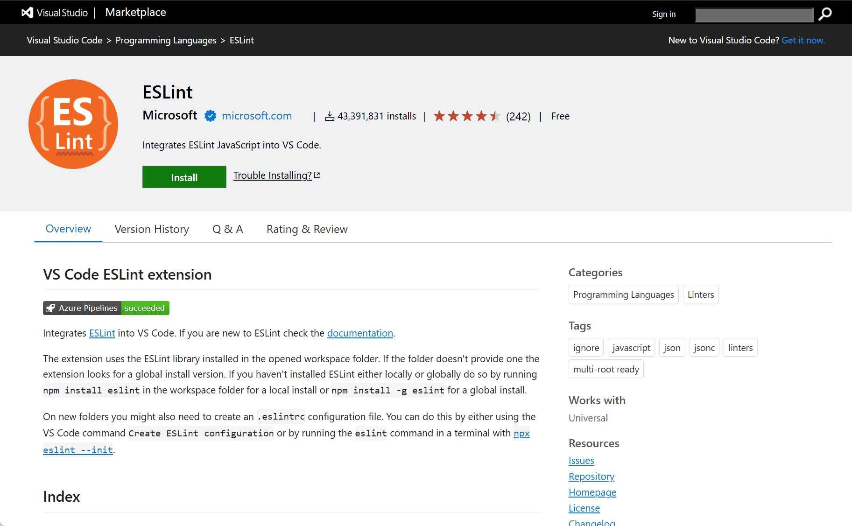Viewport: 852px width, 526px height.
Task: Click the installs download icon
Action: [x=330, y=116]
